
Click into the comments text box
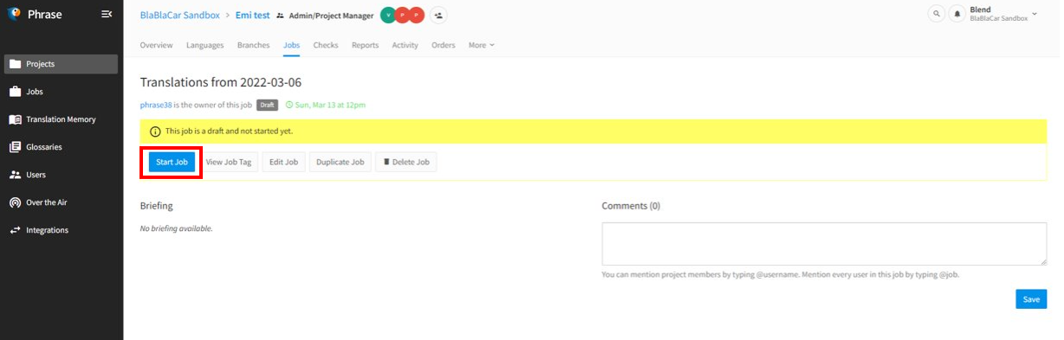[x=824, y=243]
